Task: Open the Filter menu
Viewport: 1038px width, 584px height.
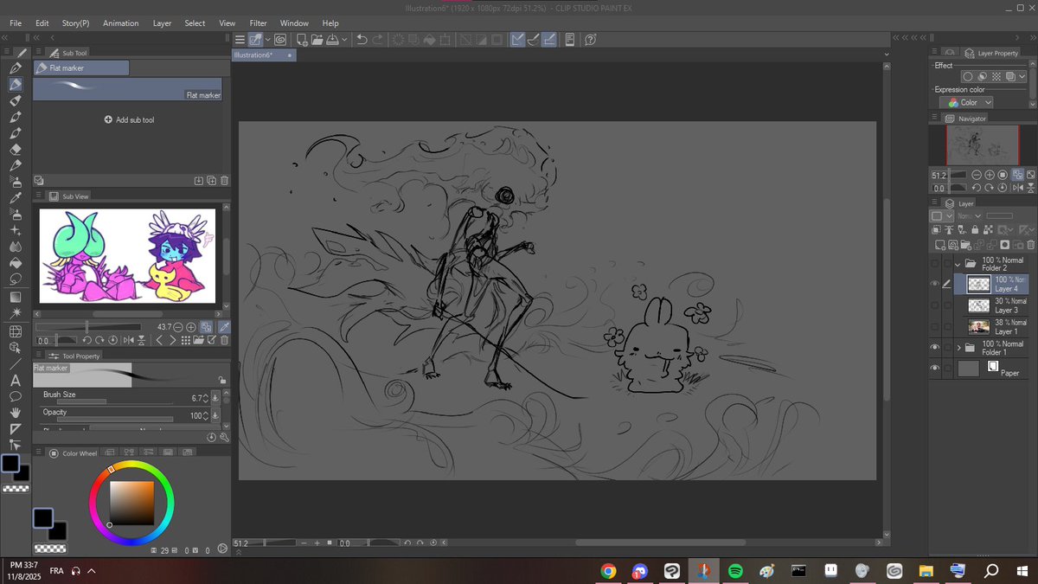Action: point(258,23)
